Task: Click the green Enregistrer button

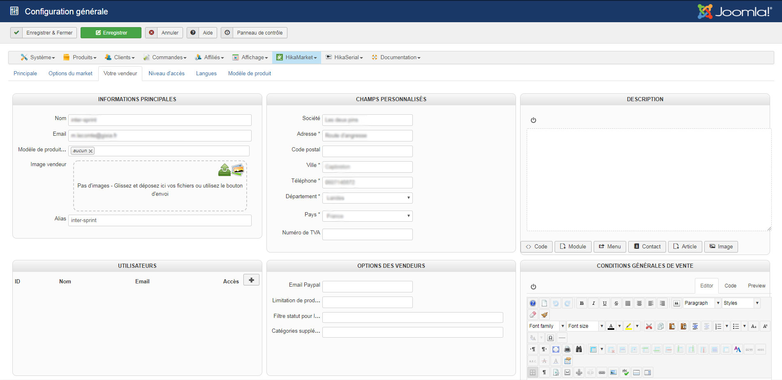Action: pyautogui.click(x=111, y=33)
